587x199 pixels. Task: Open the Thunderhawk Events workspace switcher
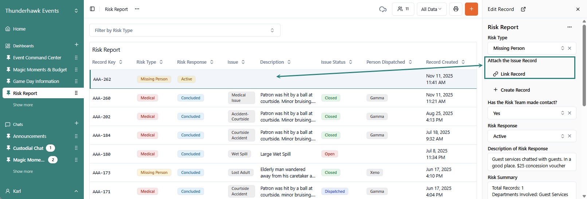42,11
